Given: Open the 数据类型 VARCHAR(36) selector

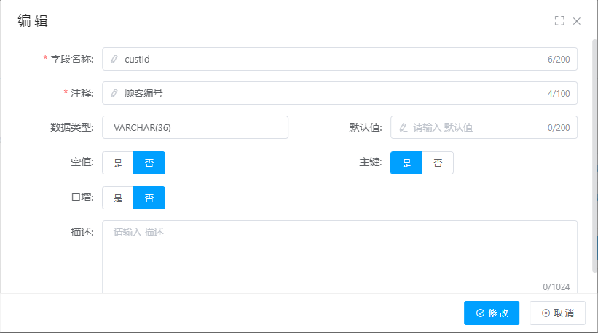Looking at the screenshot, I should pos(195,127).
